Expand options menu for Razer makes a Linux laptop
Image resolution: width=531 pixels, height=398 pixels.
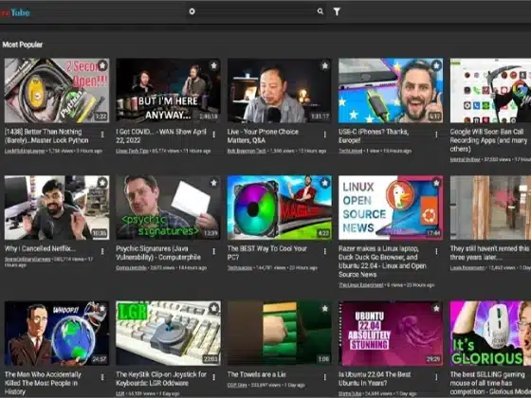coord(436,251)
